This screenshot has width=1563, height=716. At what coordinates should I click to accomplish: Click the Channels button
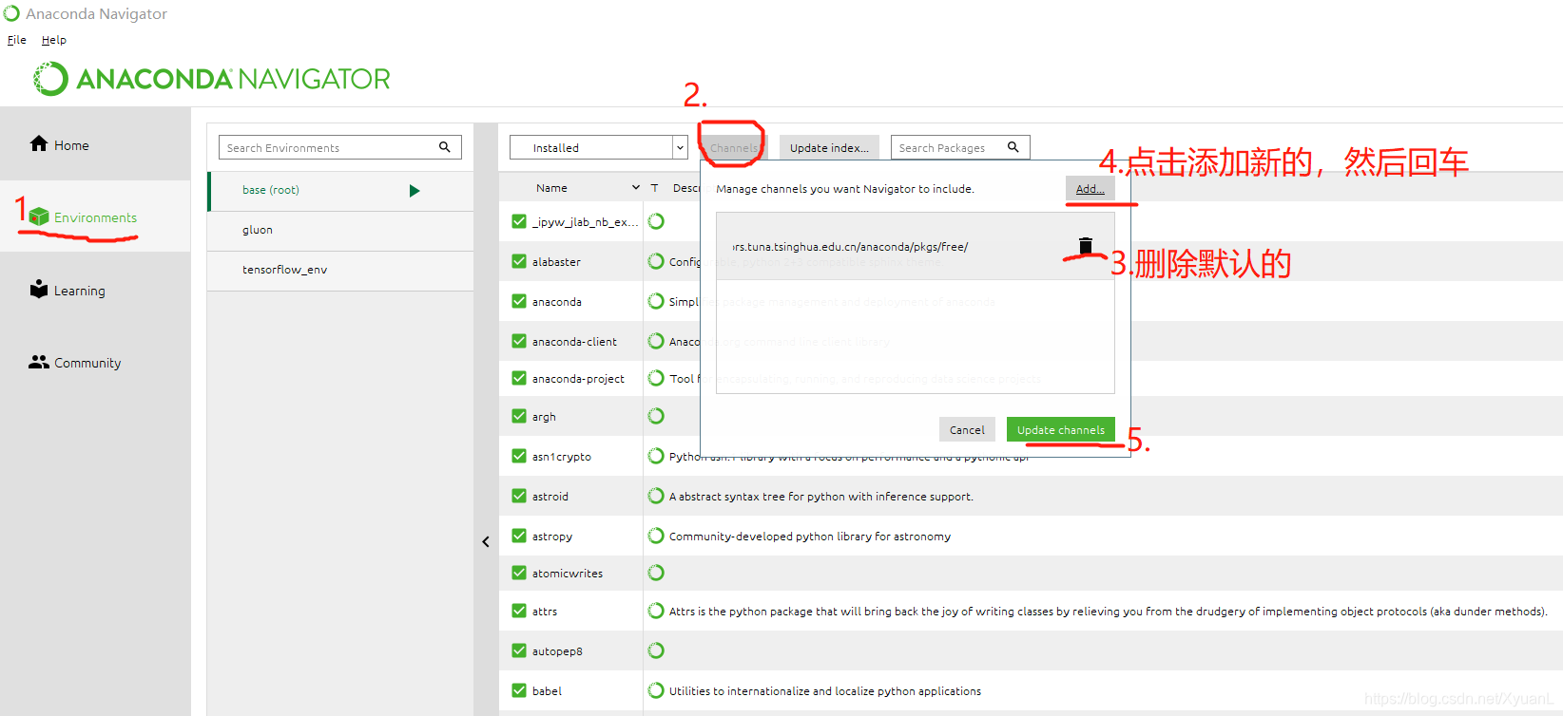[734, 147]
